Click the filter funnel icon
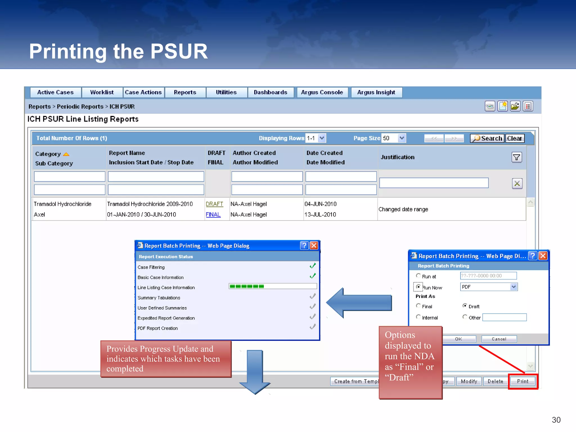The width and height of the screenshot is (576, 432). pos(517,157)
